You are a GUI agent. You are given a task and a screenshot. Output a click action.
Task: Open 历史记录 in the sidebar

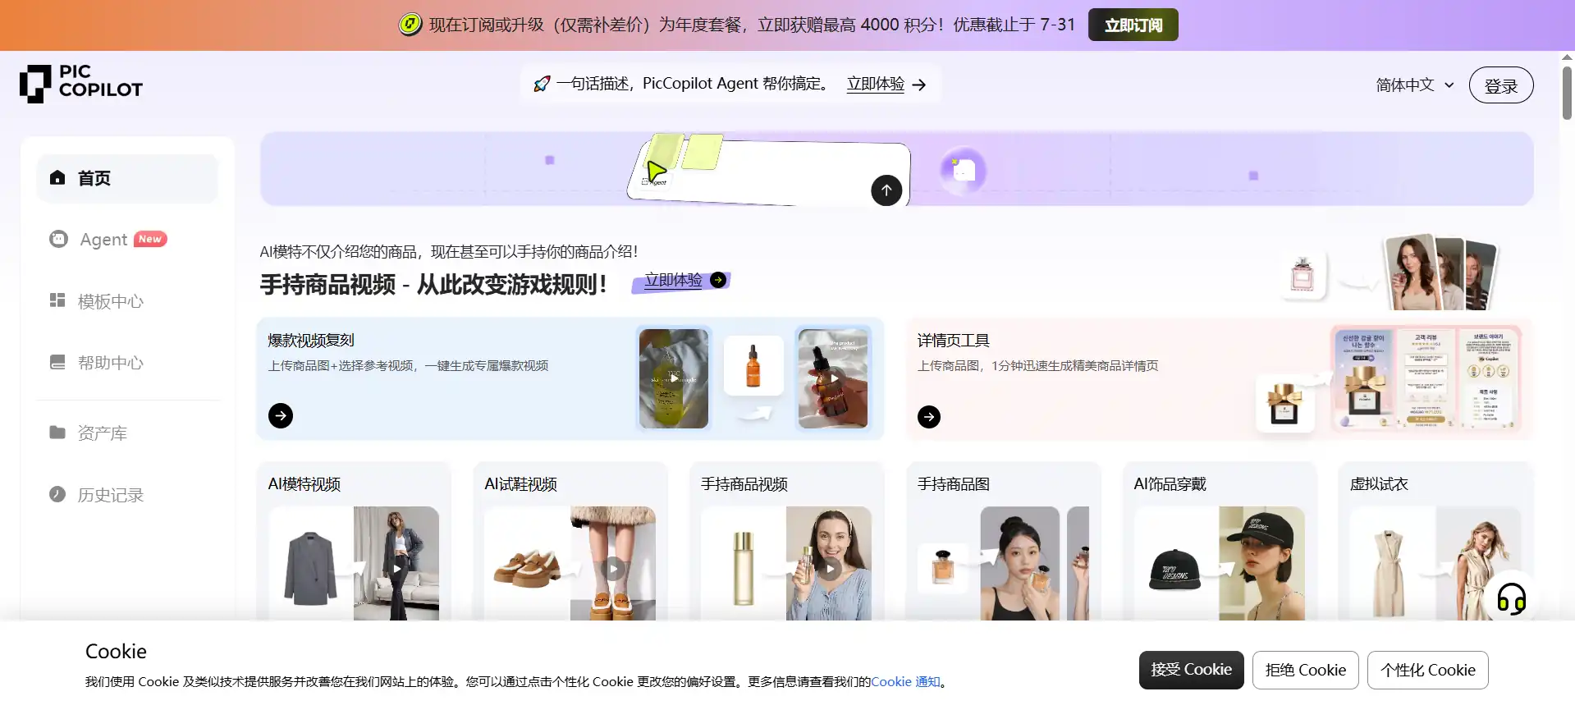(x=127, y=495)
